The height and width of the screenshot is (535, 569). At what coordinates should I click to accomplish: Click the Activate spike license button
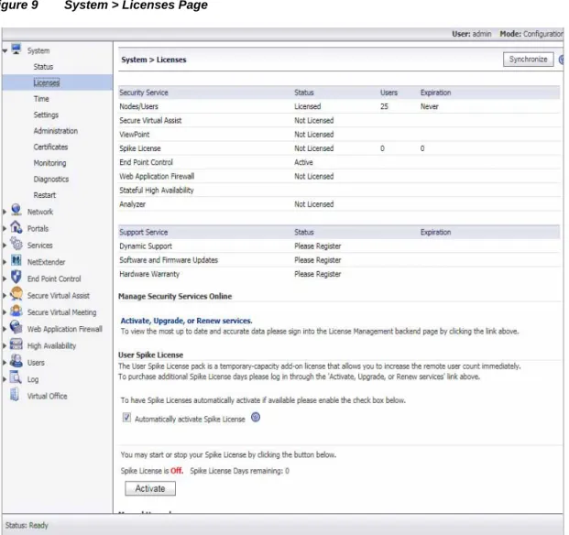click(x=150, y=488)
